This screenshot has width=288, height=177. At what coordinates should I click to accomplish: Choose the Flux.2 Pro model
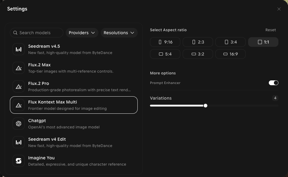(x=74, y=86)
